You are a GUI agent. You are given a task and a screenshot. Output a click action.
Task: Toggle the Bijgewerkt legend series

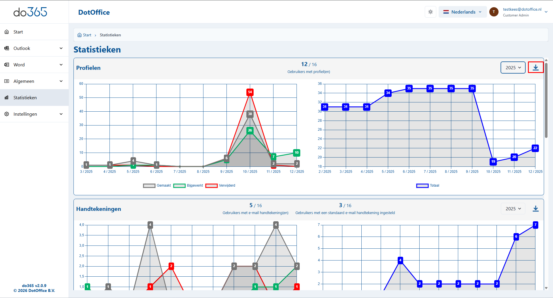tap(179, 185)
